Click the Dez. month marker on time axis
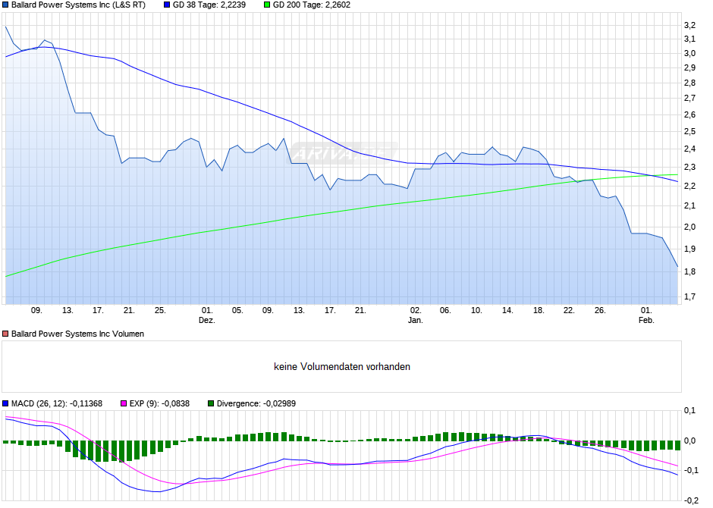Screen dimensions: 713x508 click(207, 320)
